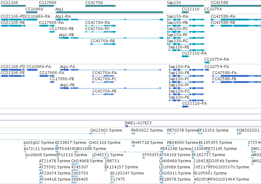Click the EK193247.5prime EST label
This screenshot has height=184, width=261.
[127, 173]
